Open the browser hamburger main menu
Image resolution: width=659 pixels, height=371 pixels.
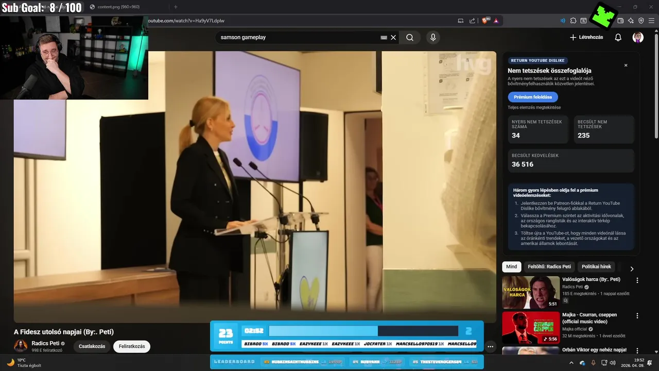pos(651,21)
